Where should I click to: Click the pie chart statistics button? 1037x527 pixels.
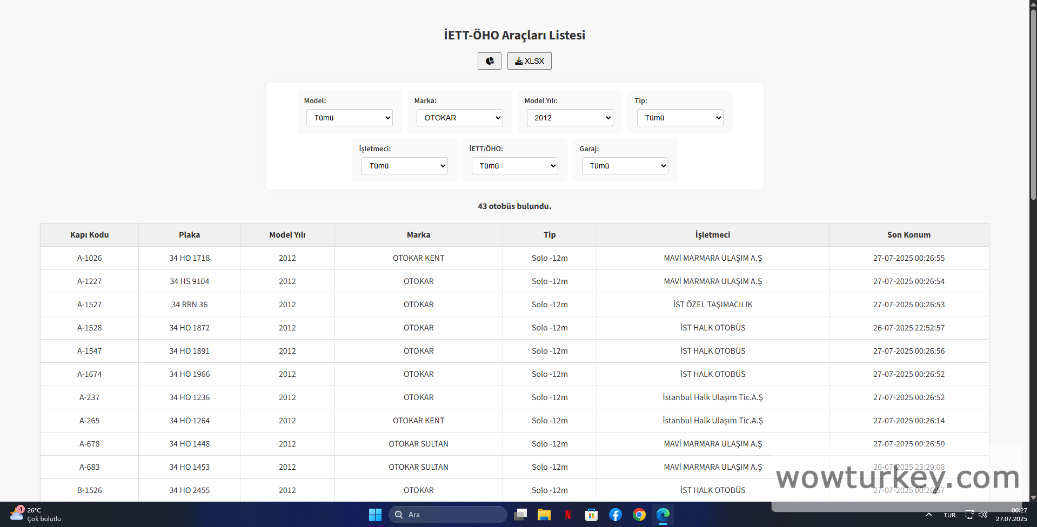tap(489, 61)
